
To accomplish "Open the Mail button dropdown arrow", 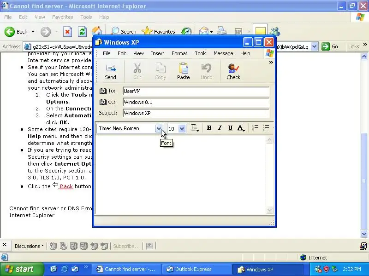I will click(211, 32).
